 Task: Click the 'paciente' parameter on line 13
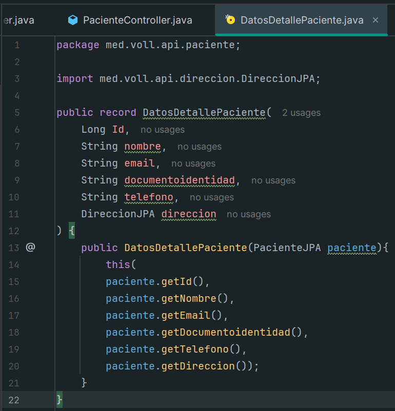pos(352,248)
